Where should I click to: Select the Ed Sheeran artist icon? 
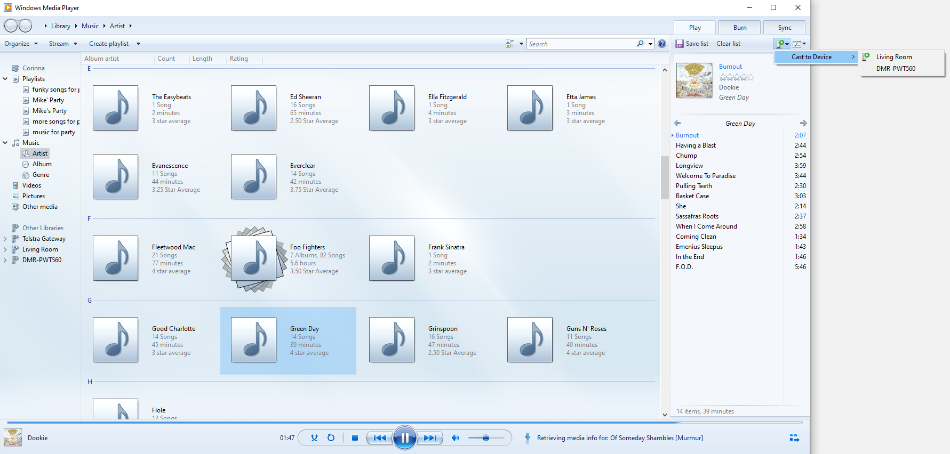click(253, 108)
